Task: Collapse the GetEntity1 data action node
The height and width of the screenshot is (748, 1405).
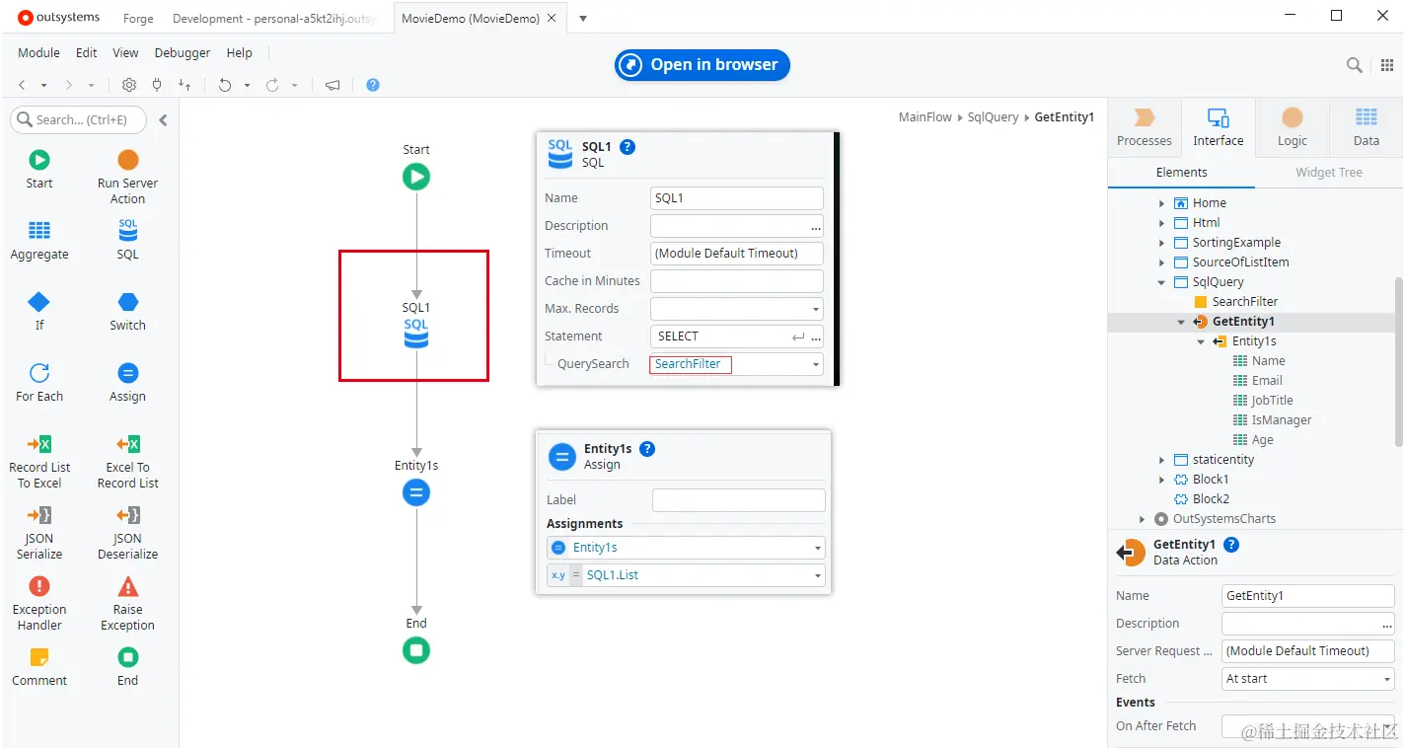Action: pyautogui.click(x=1182, y=322)
